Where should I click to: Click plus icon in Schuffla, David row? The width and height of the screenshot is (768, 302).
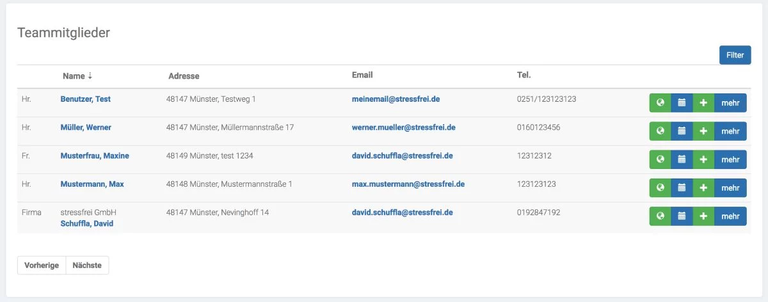pyautogui.click(x=703, y=216)
